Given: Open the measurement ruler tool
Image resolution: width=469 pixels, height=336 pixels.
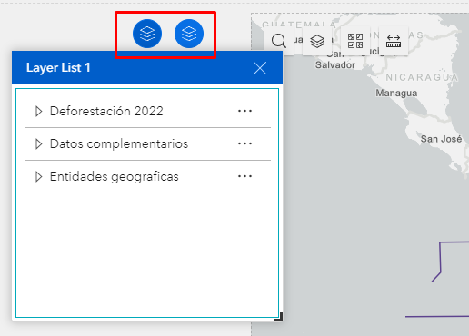Looking at the screenshot, I should 394,41.
